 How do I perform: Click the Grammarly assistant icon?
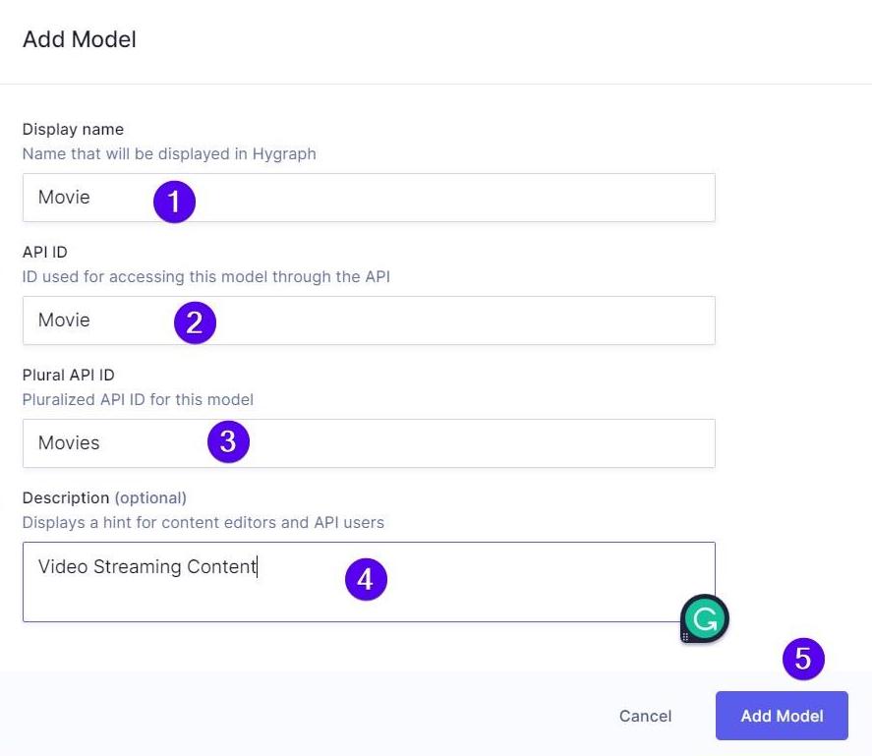click(x=703, y=618)
